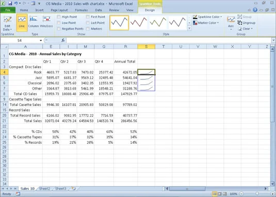Select column S header
The width and height of the screenshot is (276, 197).
147,47
